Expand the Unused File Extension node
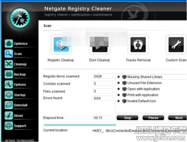This screenshot has height=142, width=187. pos(119,83)
